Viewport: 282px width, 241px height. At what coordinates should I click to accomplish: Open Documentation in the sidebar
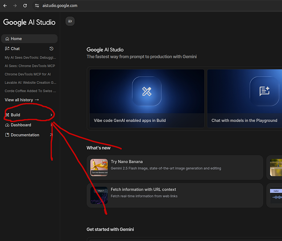tap(29, 135)
